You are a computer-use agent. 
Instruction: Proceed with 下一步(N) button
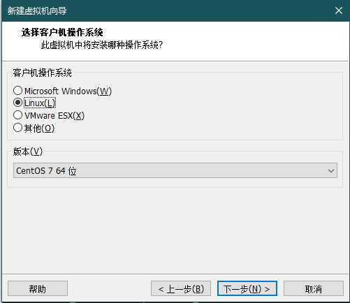point(247,288)
